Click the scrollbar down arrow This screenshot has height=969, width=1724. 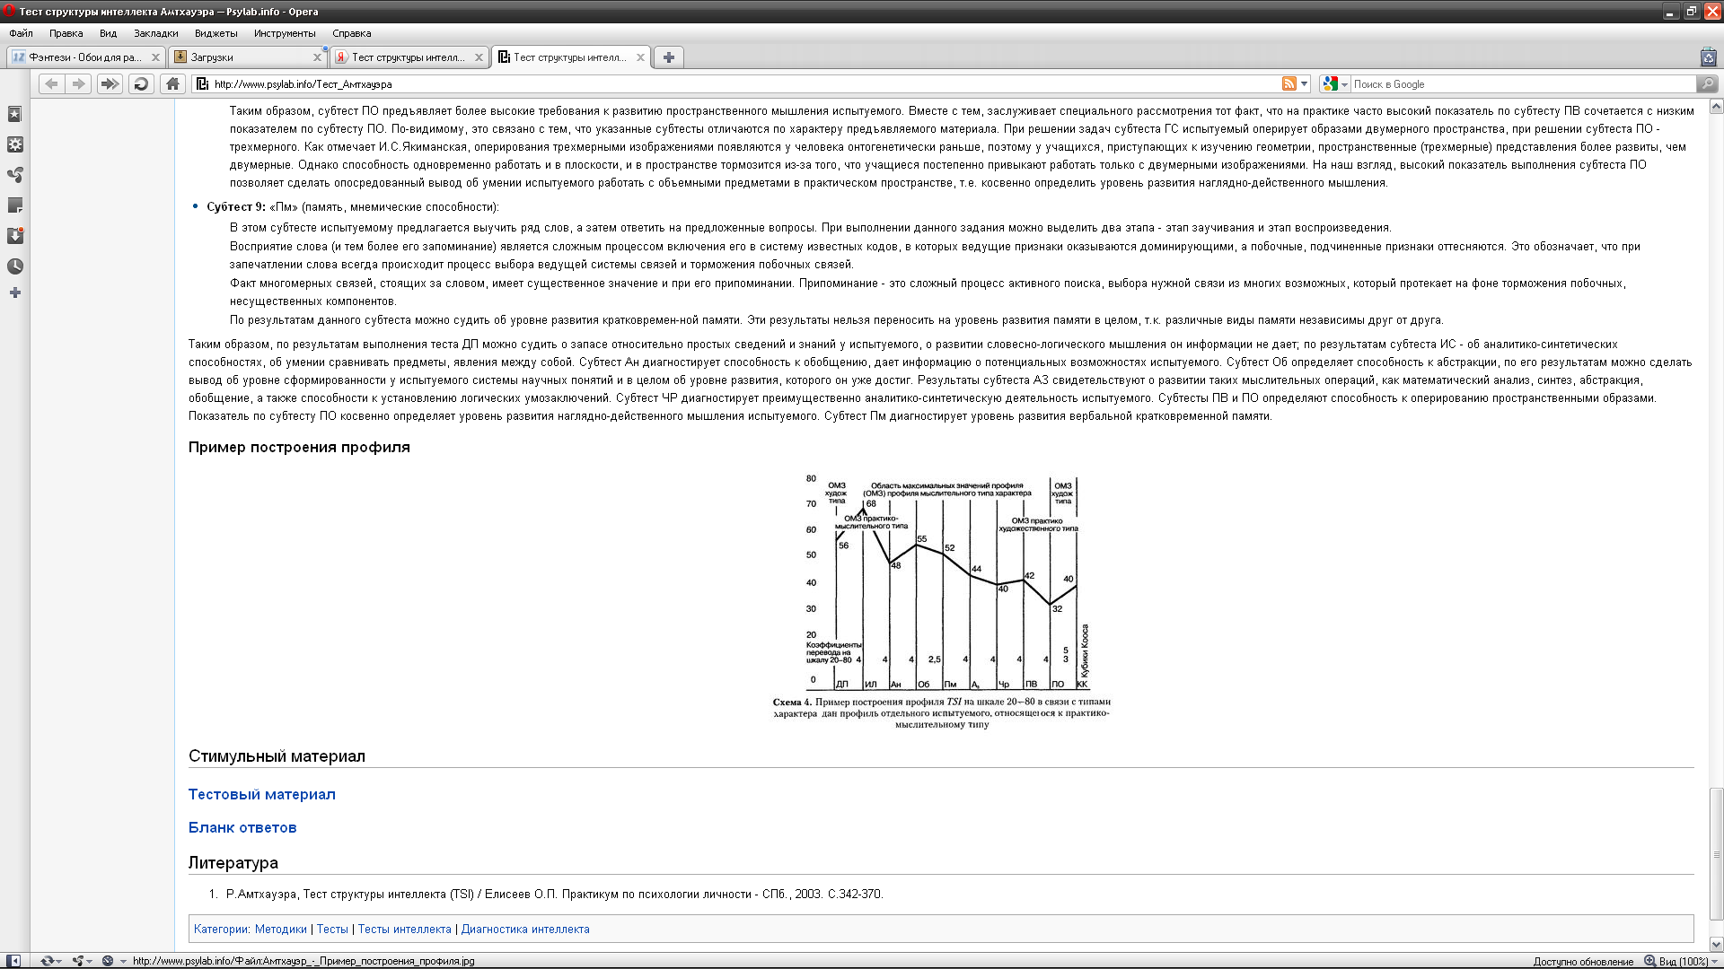click(x=1716, y=944)
